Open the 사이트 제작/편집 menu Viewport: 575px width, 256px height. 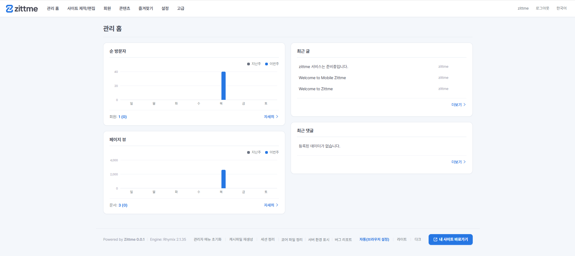[x=81, y=8]
